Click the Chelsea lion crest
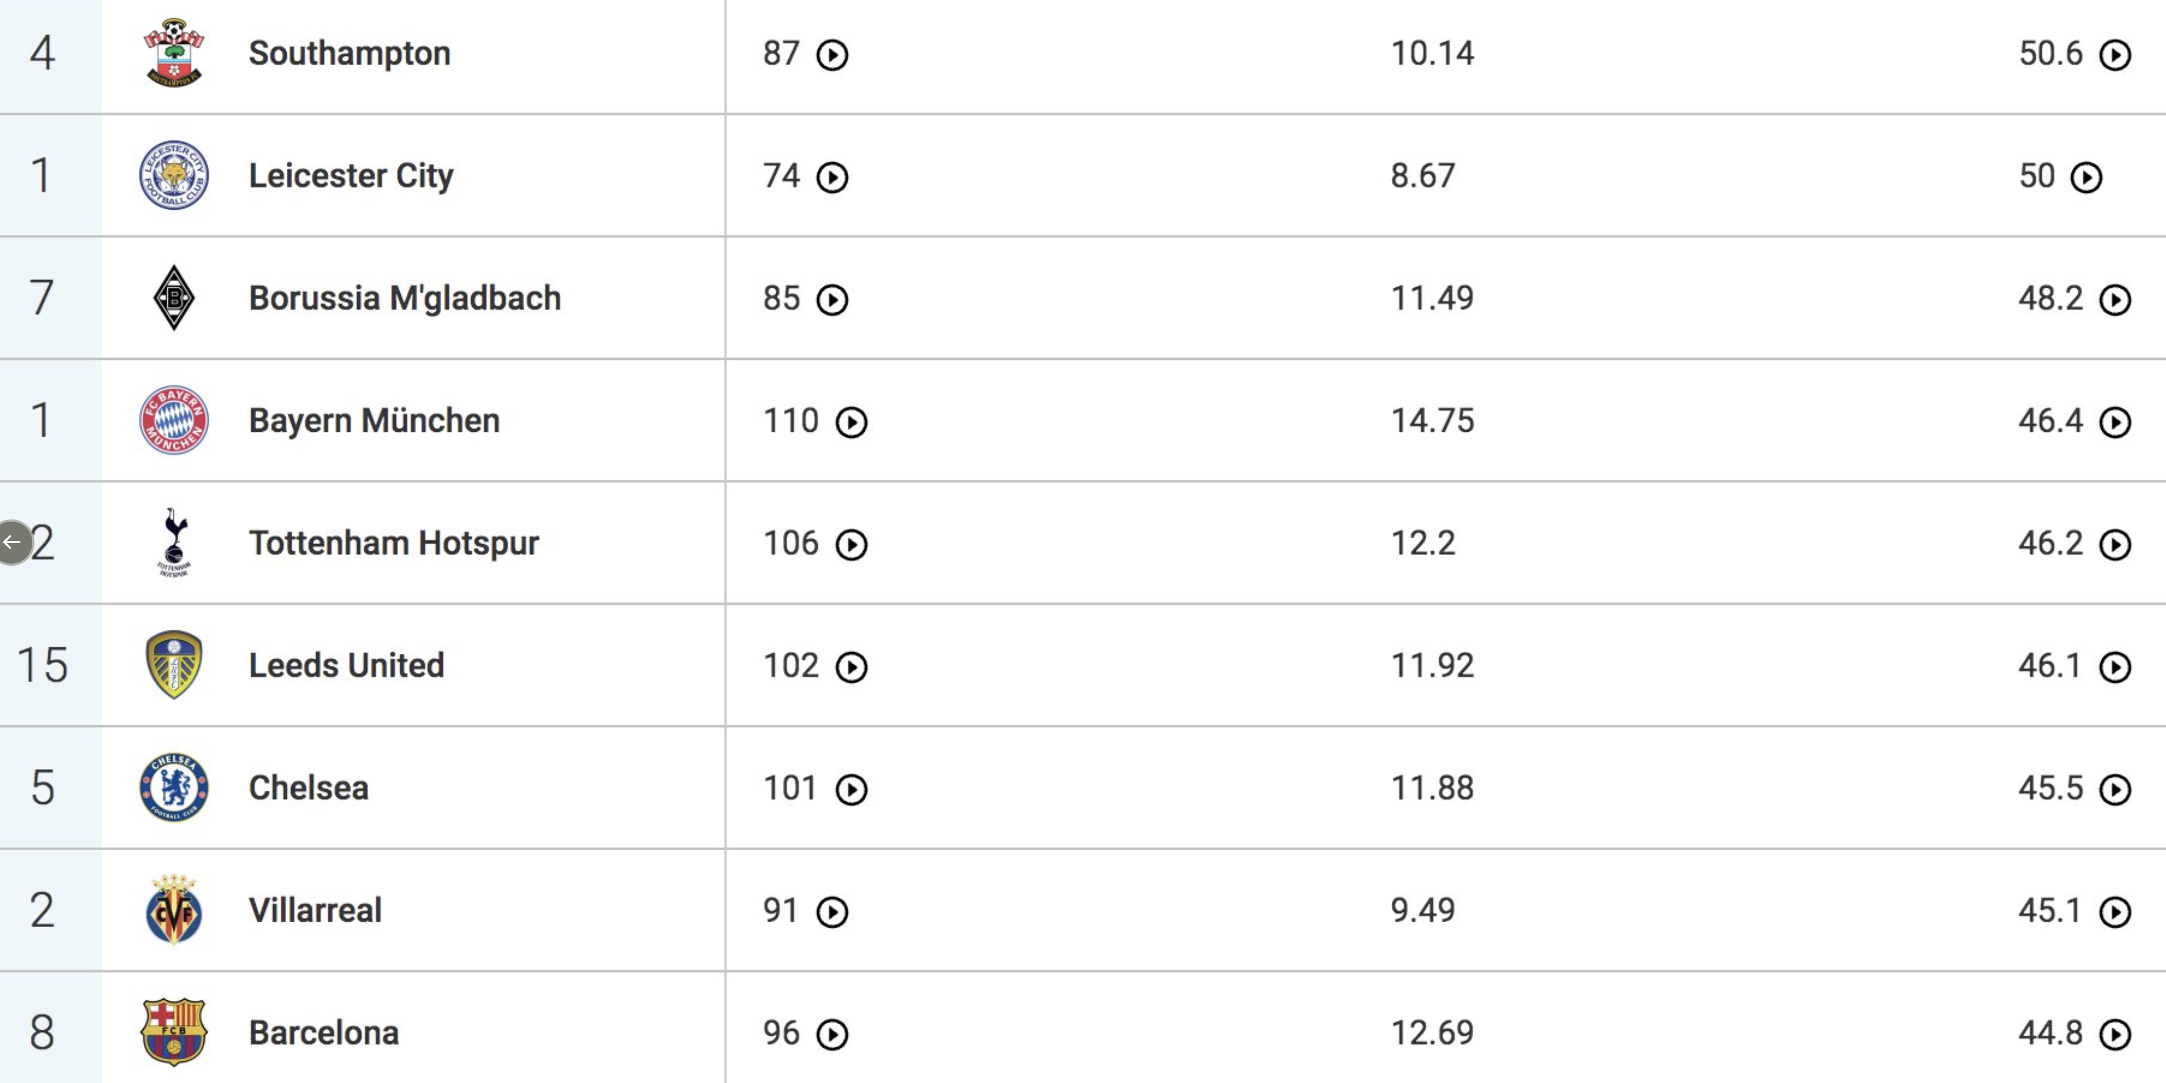 174,787
